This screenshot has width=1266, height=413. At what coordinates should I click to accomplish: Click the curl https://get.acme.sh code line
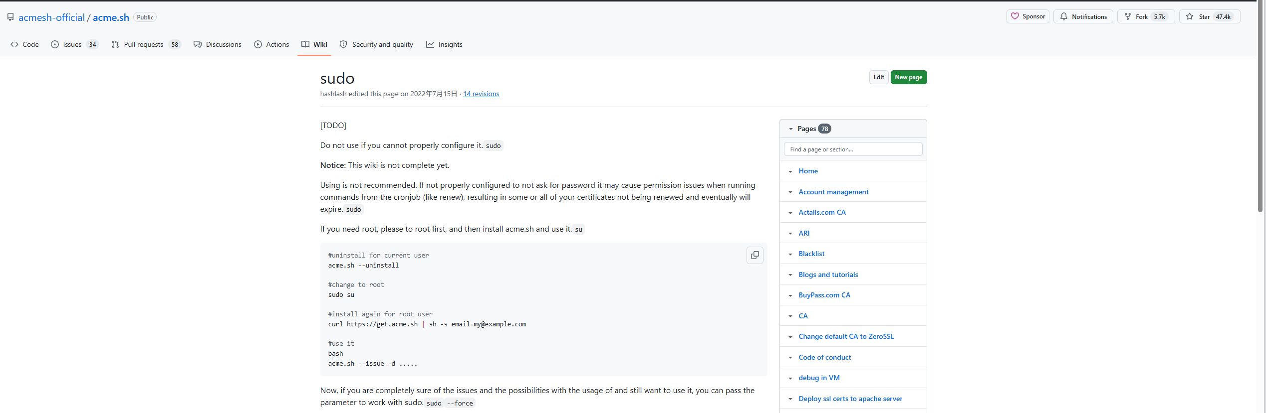(427, 324)
